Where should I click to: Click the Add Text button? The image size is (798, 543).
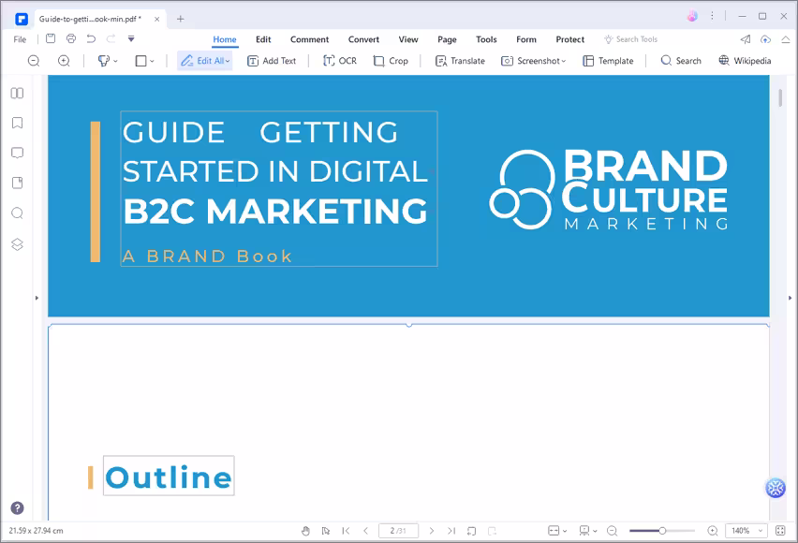[272, 61]
